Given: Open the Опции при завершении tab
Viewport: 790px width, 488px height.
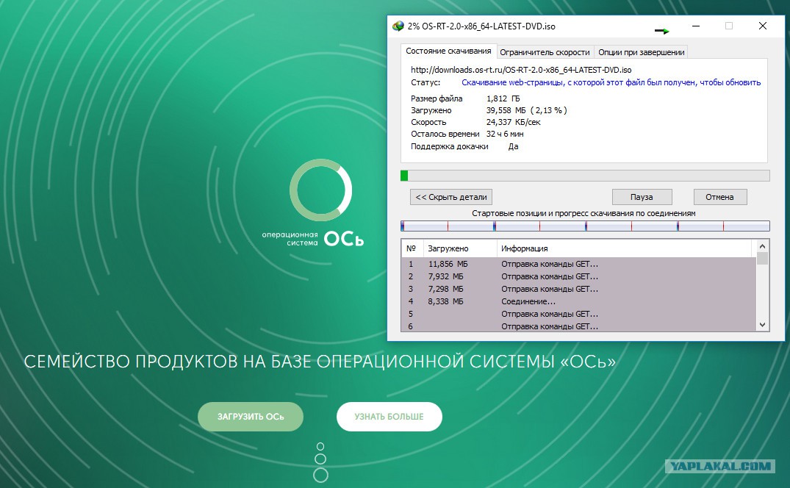Looking at the screenshot, I should 641,52.
